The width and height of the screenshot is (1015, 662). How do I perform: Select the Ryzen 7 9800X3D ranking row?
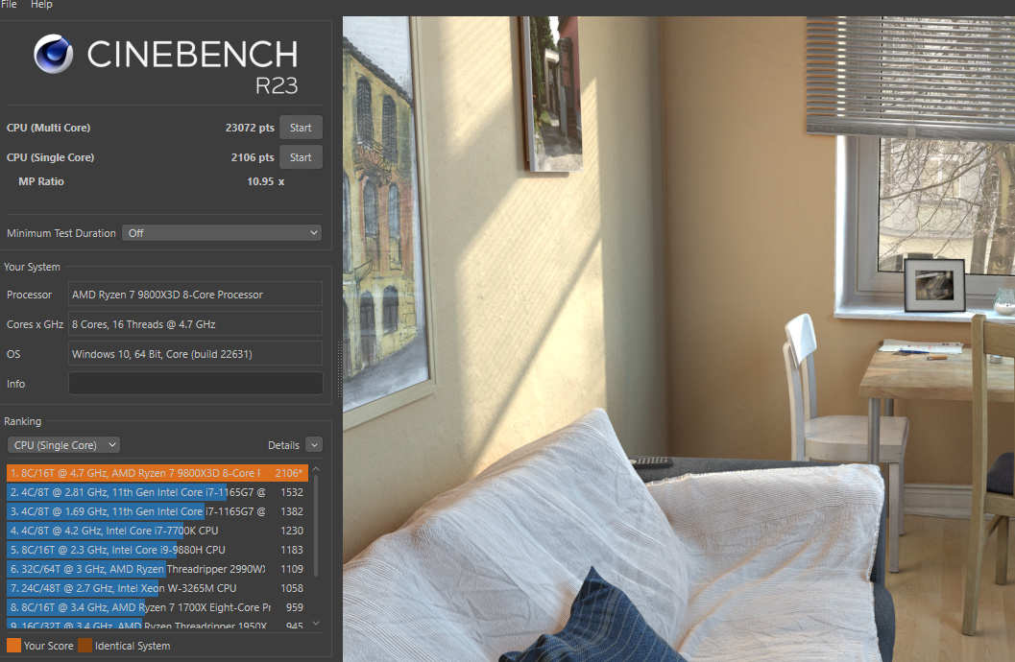(157, 473)
